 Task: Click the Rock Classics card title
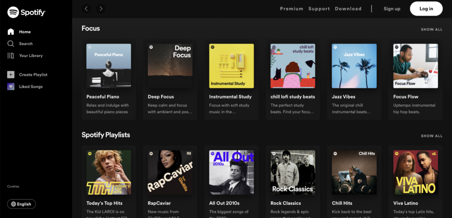pyautogui.click(x=286, y=203)
